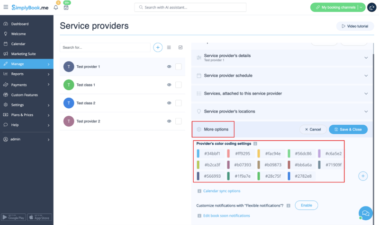Check the box for Test class 1

click(x=179, y=85)
